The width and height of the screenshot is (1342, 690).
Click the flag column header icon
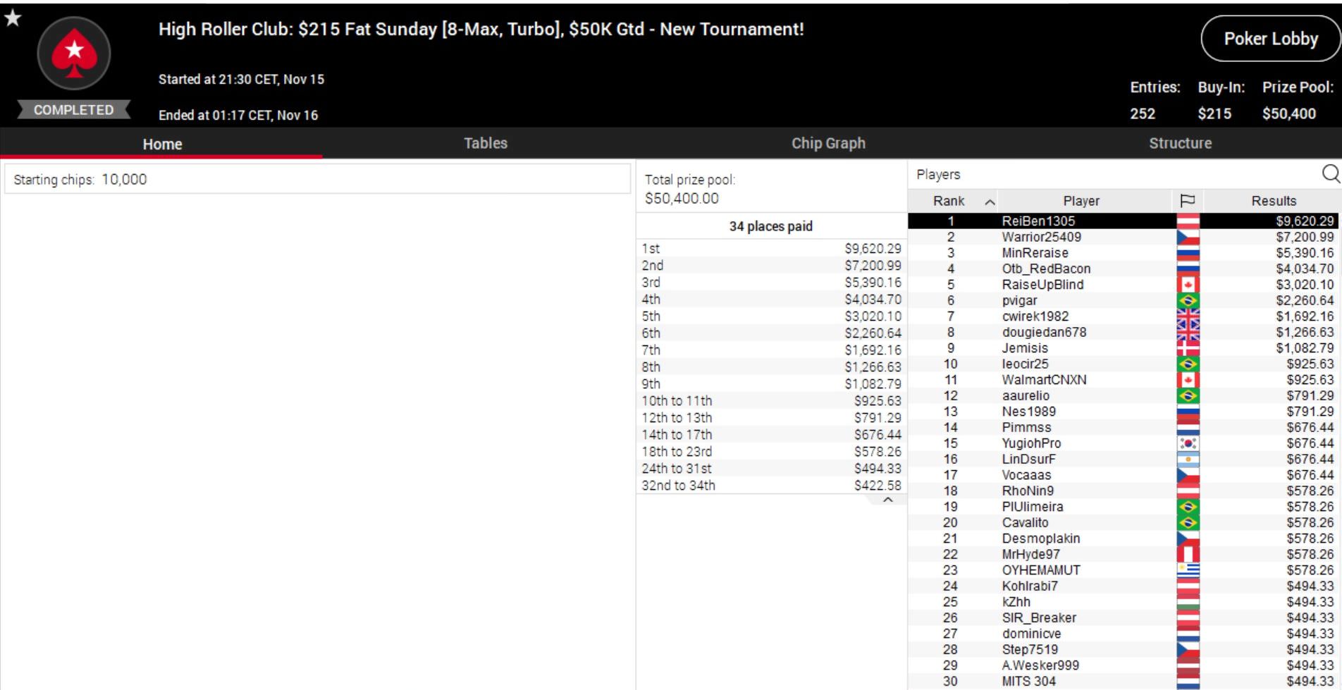pyautogui.click(x=1187, y=201)
